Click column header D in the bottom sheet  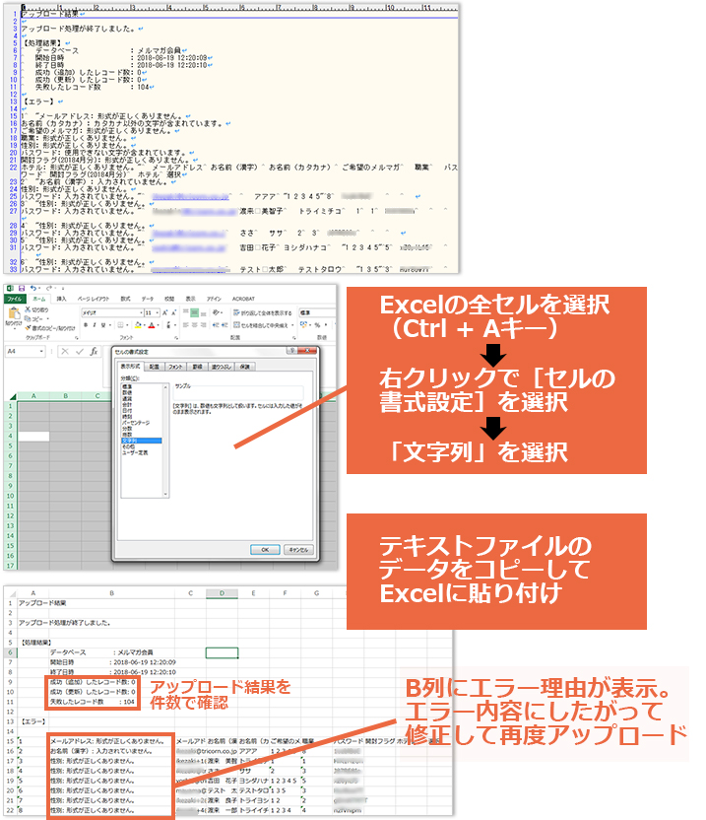(x=222, y=593)
